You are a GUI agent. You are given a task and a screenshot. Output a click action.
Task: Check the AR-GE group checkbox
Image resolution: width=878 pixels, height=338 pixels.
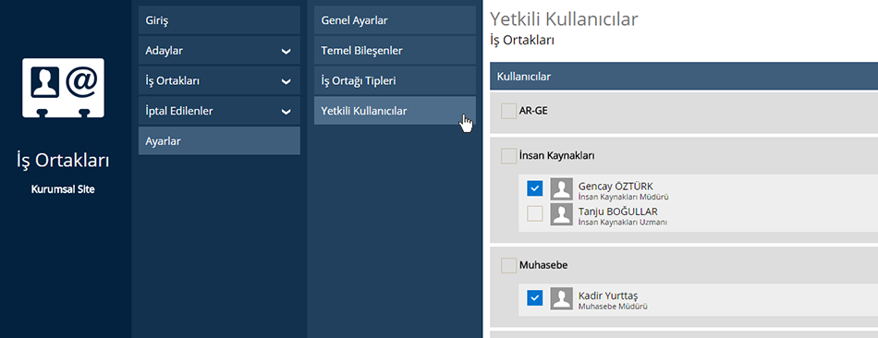click(x=509, y=112)
